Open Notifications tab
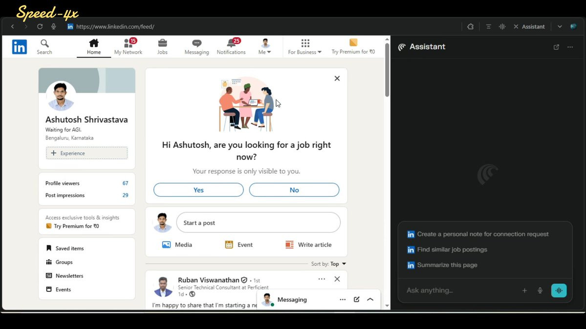 coord(231,47)
